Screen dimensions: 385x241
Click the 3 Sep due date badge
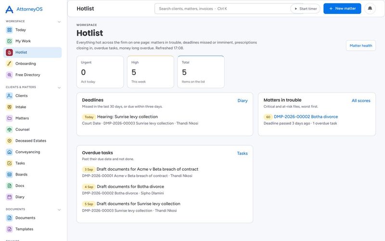(x=89, y=170)
